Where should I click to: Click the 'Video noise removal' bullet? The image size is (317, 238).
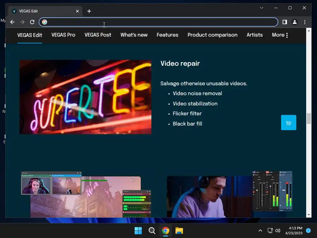click(197, 93)
